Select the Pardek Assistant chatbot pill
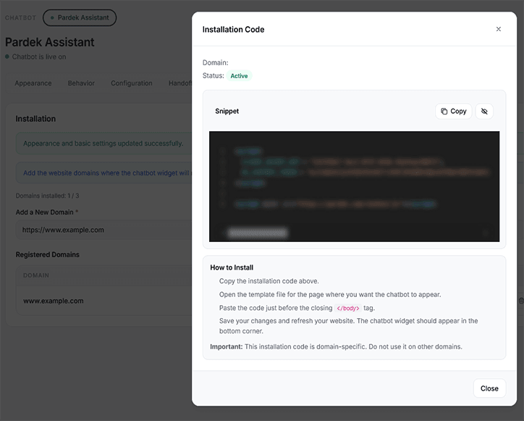The width and height of the screenshot is (524, 421). coord(80,17)
